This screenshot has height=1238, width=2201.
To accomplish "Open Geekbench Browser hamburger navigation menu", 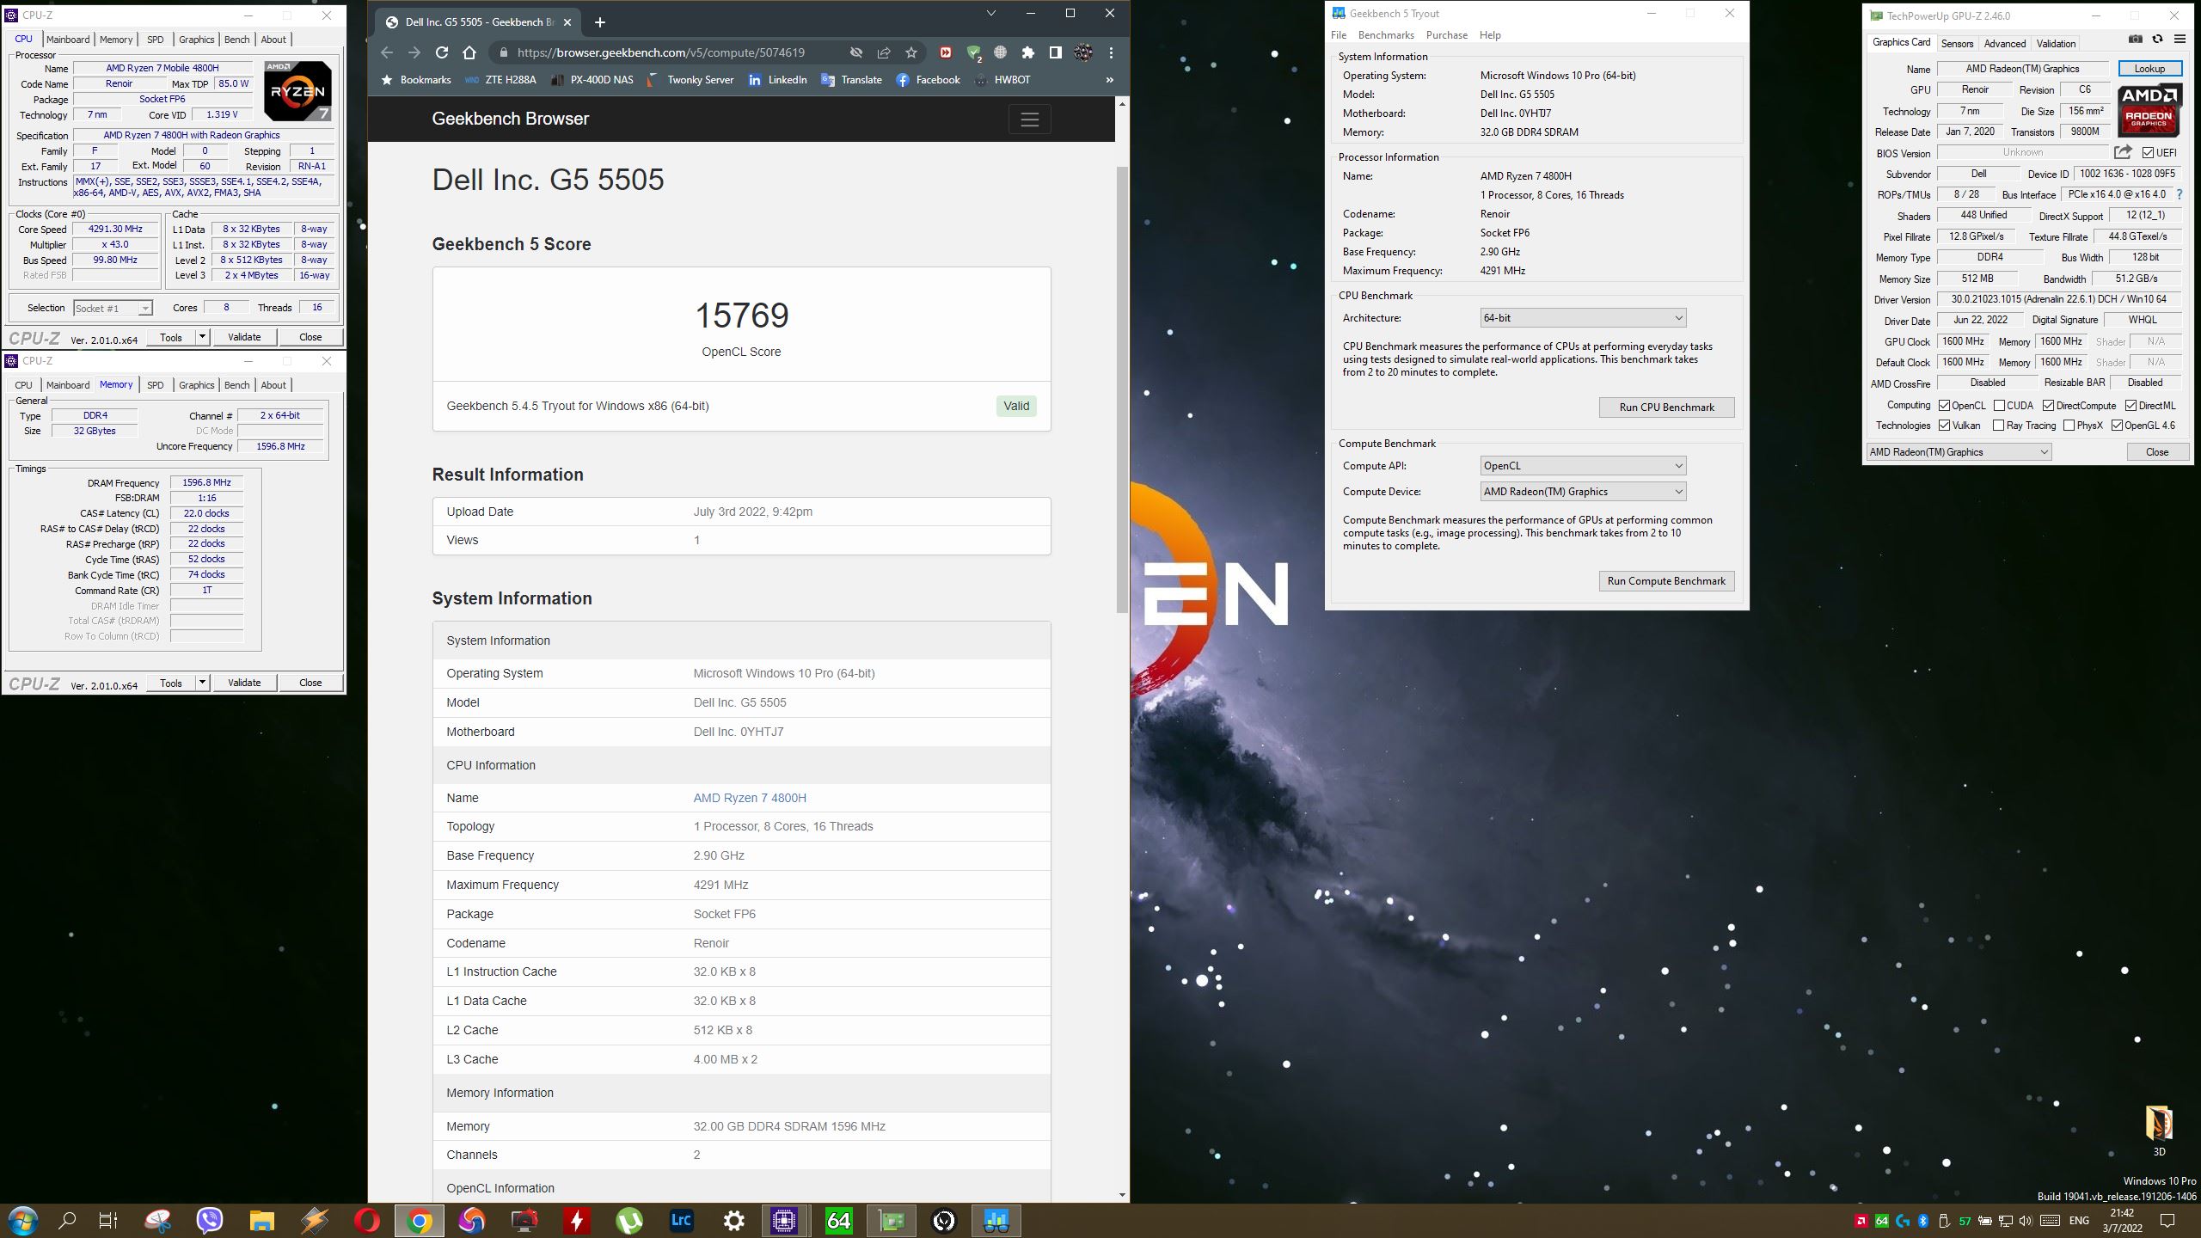I will tap(1029, 119).
